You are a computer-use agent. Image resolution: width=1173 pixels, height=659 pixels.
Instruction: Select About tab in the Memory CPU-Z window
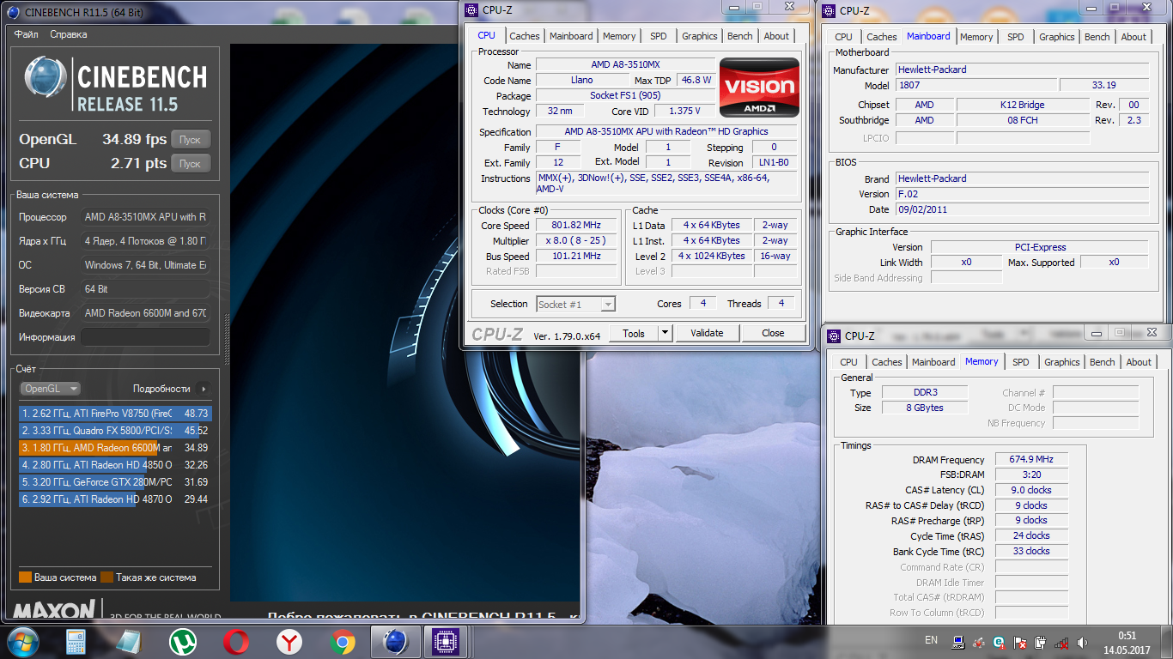pyautogui.click(x=1139, y=362)
